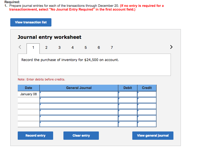Screen dimensions: 198x154
Task: Click the fifth row Debit cell
Action: pos(128,118)
